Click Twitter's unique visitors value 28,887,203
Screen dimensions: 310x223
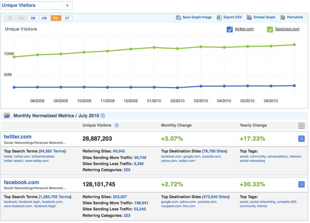(x=97, y=139)
